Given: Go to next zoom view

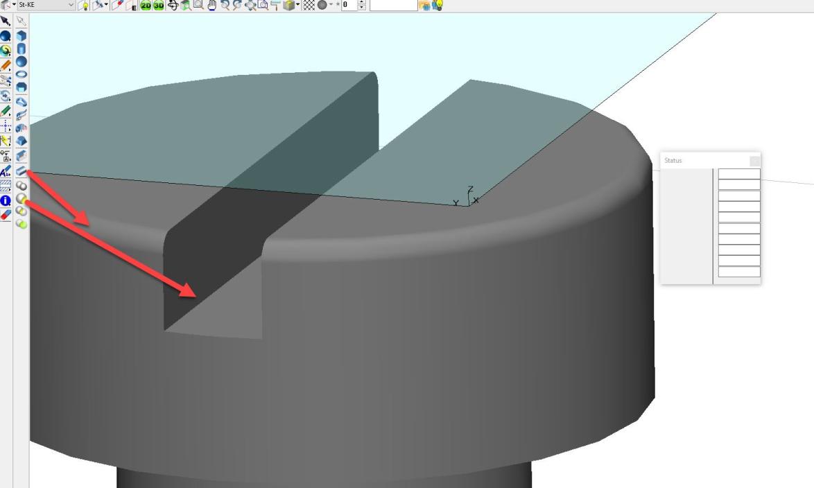Looking at the screenshot, I should tap(237, 5).
